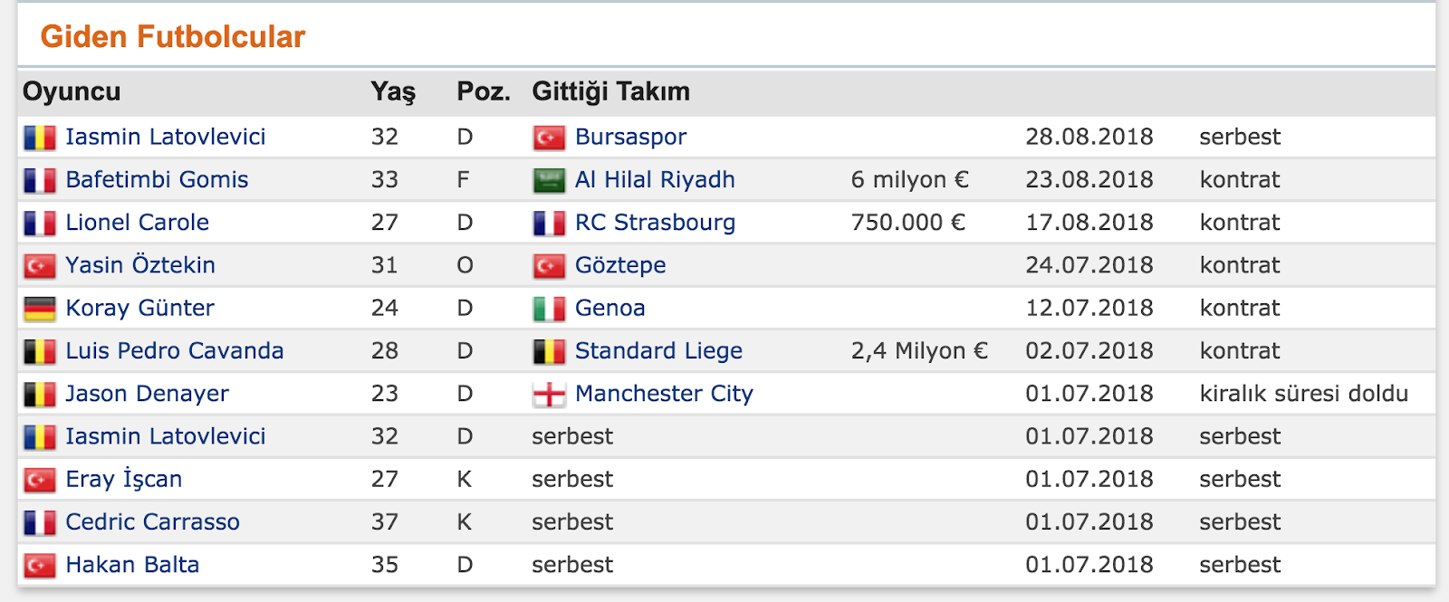Viewport: 1449px width, 602px height.
Task: Select Yasin Öztekin player name
Action: click(x=140, y=265)
